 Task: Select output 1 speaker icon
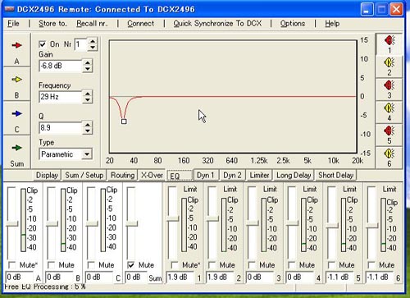pyautogui.click(x=389, y=40)
